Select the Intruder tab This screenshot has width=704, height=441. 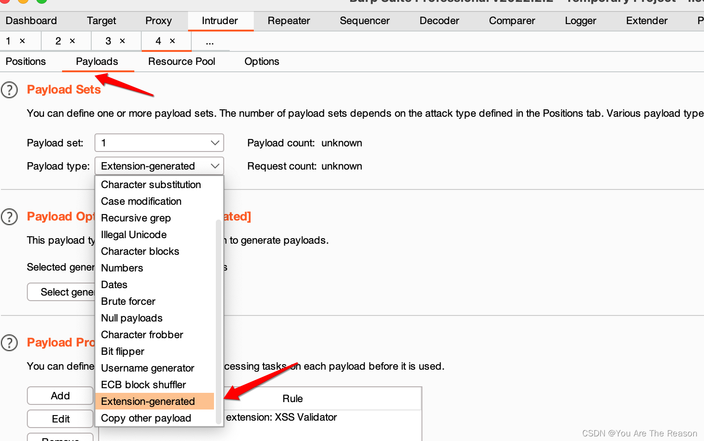(220, 21)
